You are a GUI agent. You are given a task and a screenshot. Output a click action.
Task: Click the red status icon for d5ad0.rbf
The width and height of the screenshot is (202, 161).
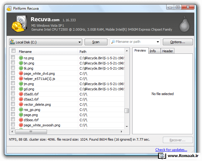pos(21,94)
